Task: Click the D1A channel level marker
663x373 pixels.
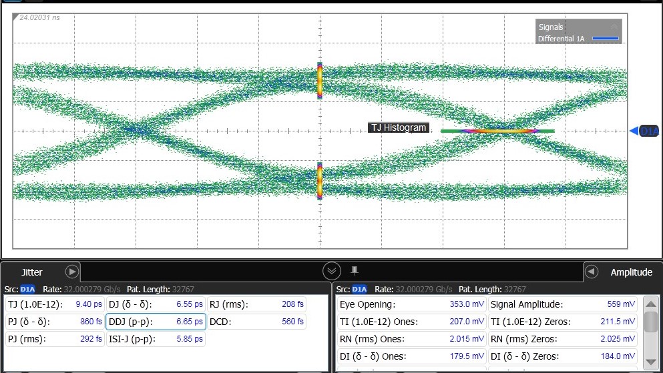Action: point(644,131)
